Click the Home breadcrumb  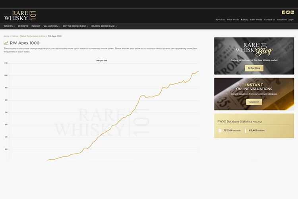tap(6, 36)
